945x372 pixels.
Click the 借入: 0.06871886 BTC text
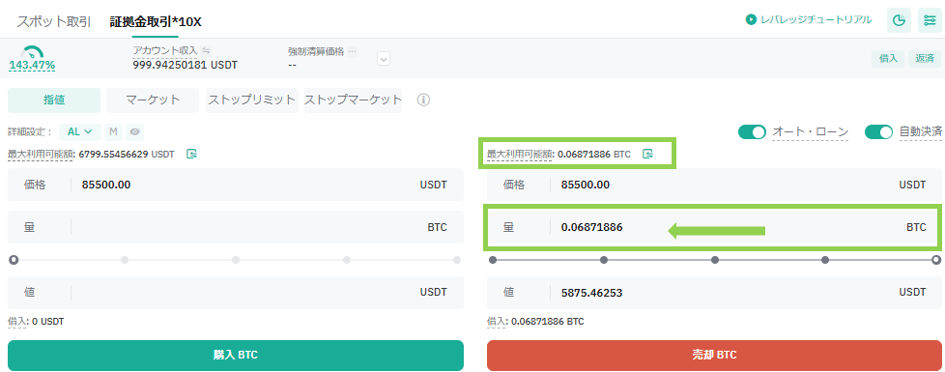[535, 322]
